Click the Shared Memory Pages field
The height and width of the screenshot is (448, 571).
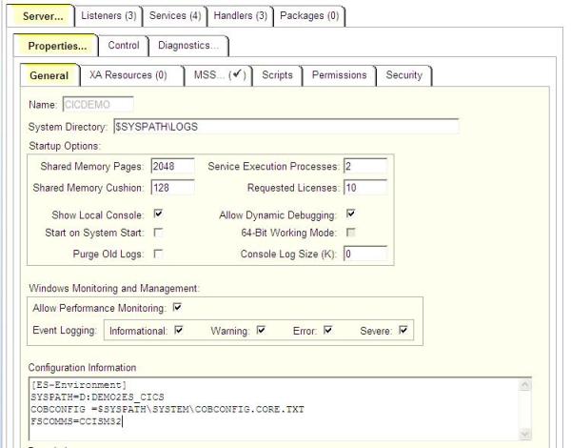[x=171, y=166]
